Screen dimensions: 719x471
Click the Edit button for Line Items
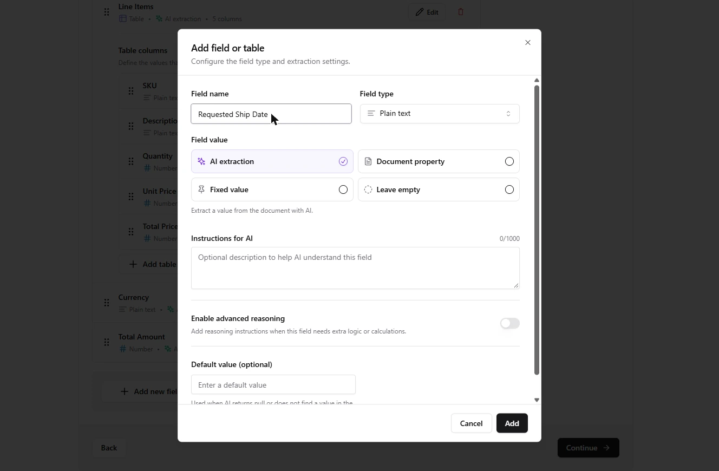(x=427, y=12)
